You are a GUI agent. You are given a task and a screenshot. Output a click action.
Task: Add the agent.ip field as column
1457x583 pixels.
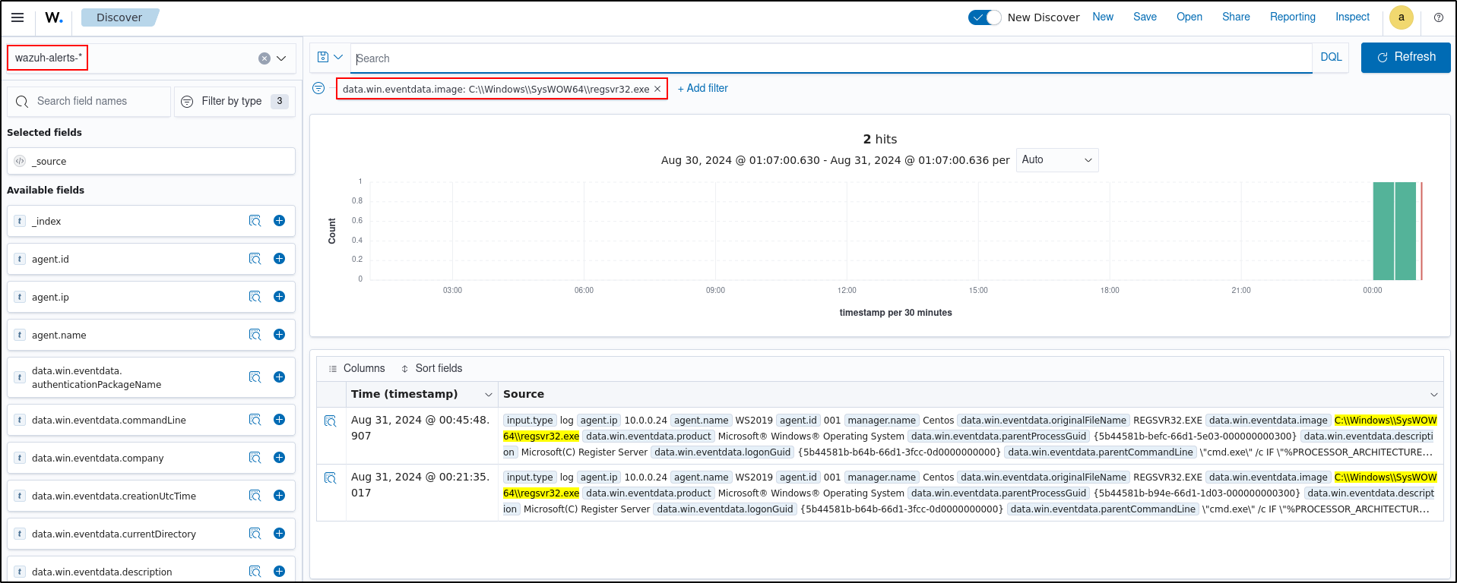[x=279, y=297]
